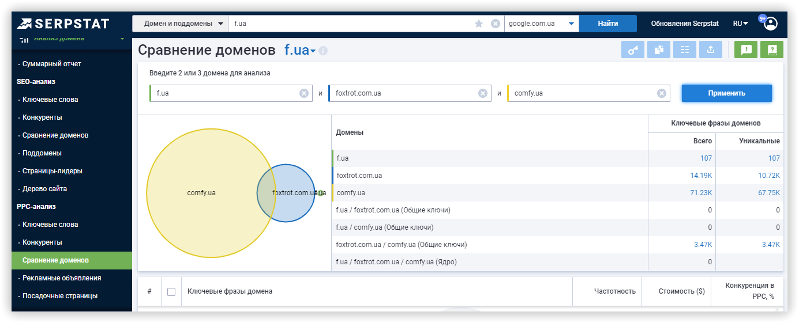This screenshot has width=799, height=323.
Task: Click the Serpstat logo
Action: point(63,24)
